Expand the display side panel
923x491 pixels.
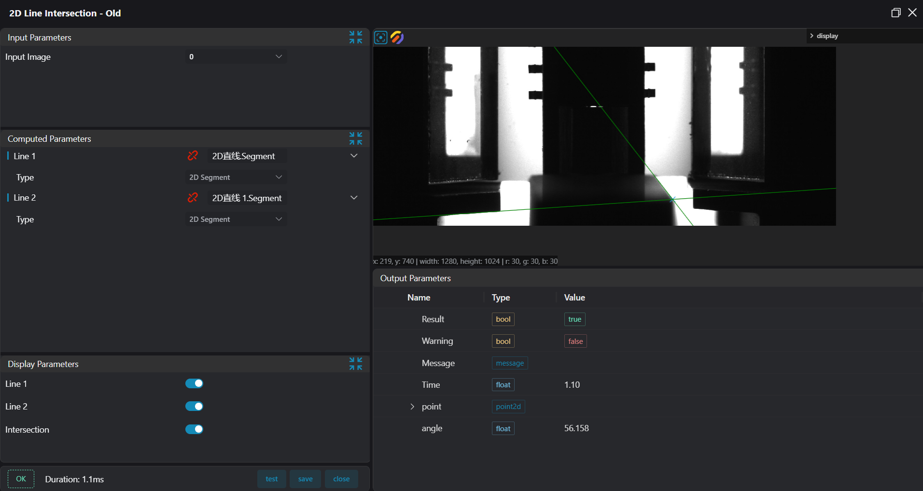[x=812, y=36]
